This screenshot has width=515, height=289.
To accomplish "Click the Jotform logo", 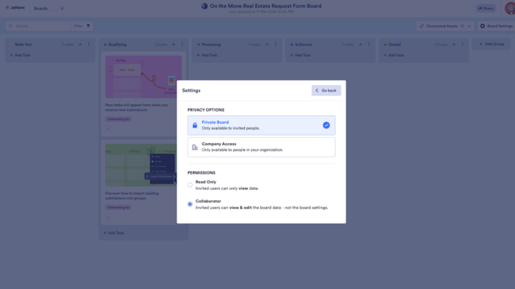I will click(x=15, y=7).
